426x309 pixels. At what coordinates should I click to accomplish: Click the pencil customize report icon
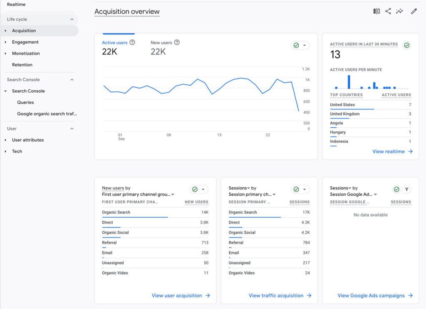coord(414,11)
